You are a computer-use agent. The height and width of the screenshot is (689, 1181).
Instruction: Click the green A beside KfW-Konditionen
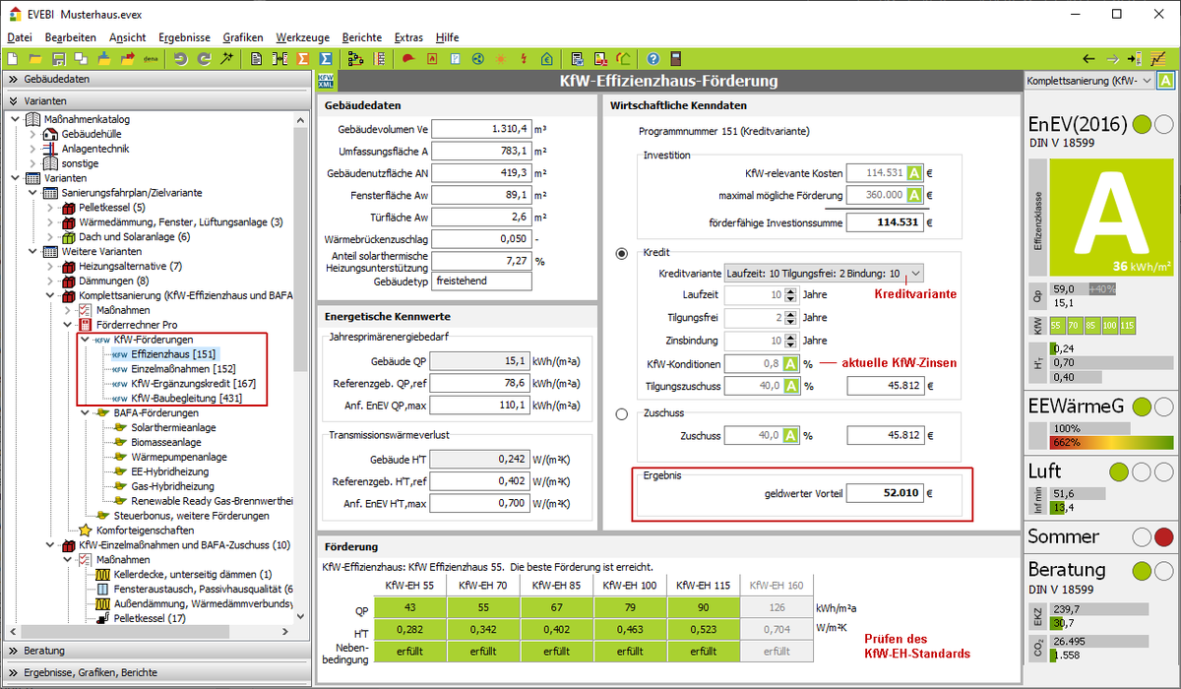789,363
